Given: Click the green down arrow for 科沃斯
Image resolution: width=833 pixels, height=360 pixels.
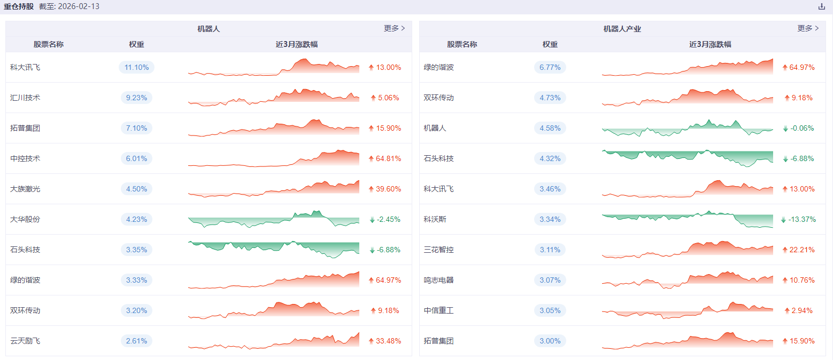Looking at the screenshot, I should pyautogui.click(x=784, y=219).
